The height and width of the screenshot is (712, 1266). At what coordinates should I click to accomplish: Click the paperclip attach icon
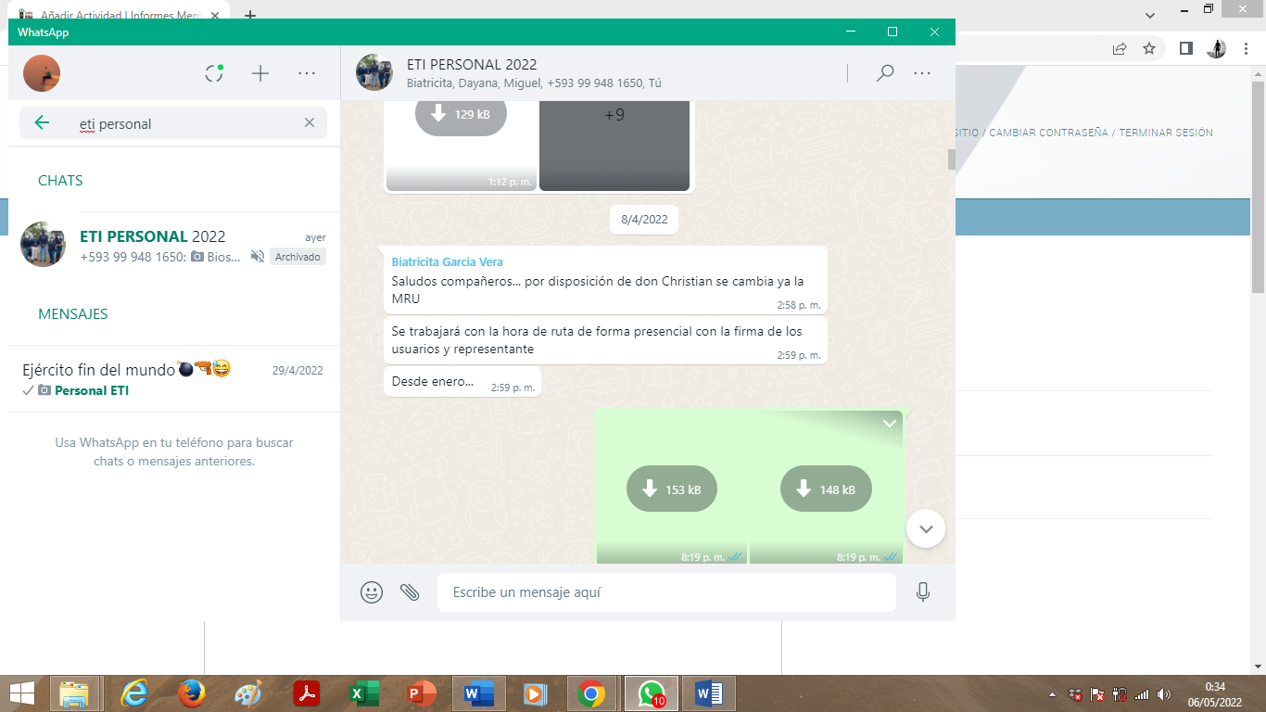pos(410,592)
